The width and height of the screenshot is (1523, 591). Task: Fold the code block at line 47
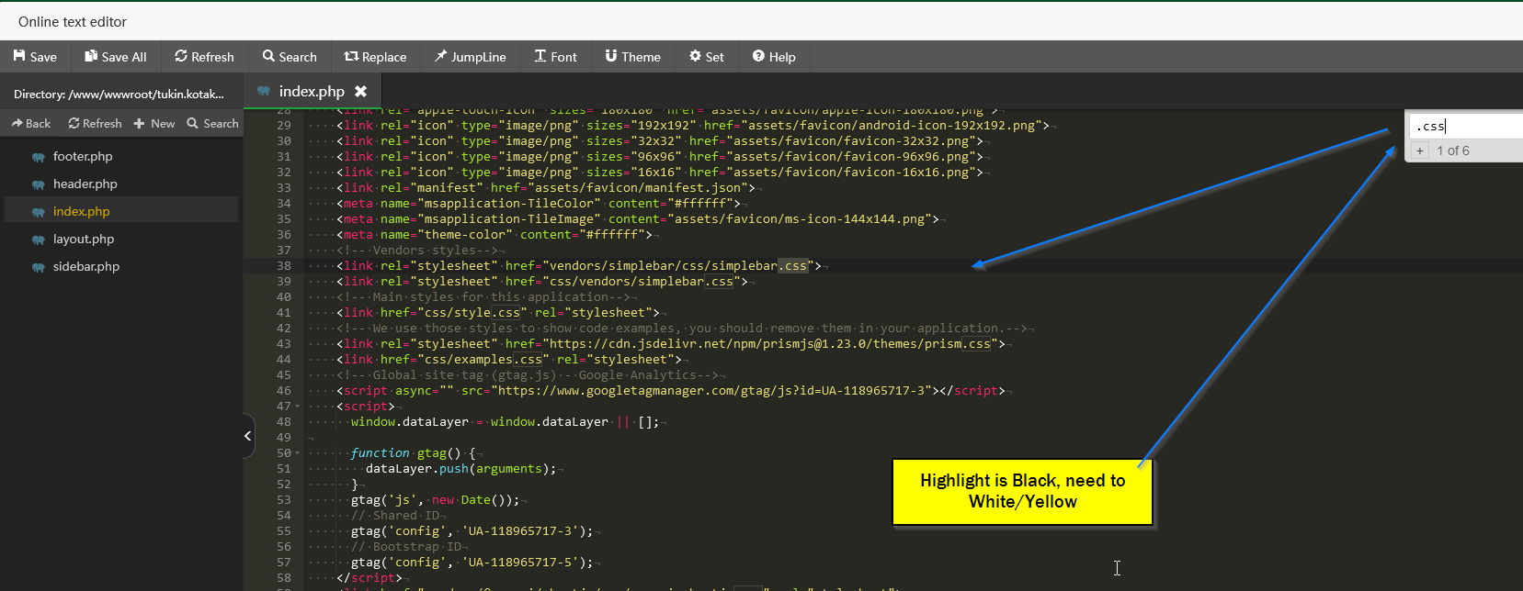(x=297, y=407)
